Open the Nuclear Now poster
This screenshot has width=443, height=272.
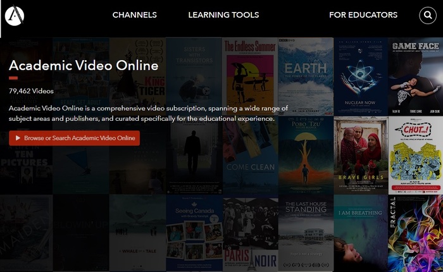click(x=360, y=75)
